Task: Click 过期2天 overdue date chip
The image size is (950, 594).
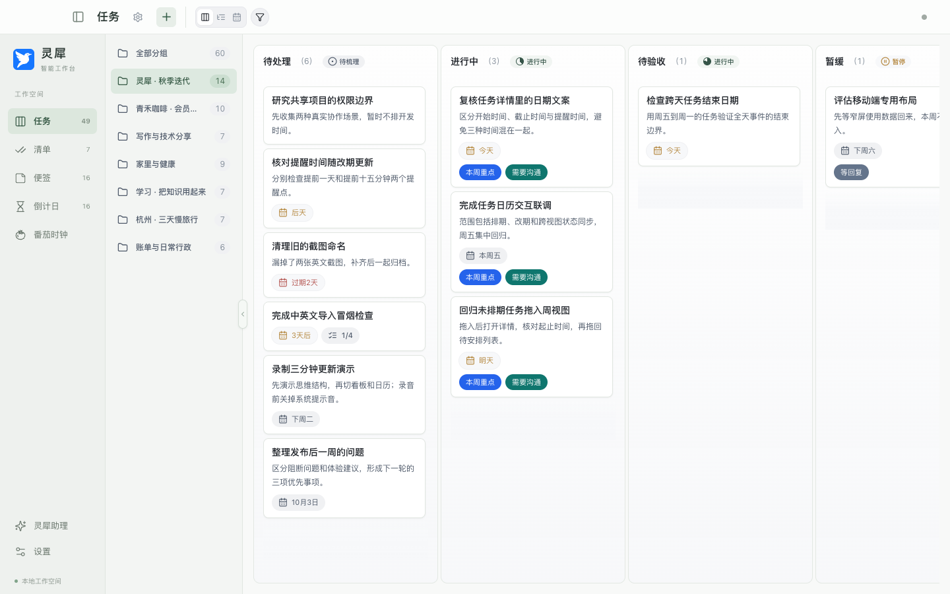Action: tap(298, 282)
